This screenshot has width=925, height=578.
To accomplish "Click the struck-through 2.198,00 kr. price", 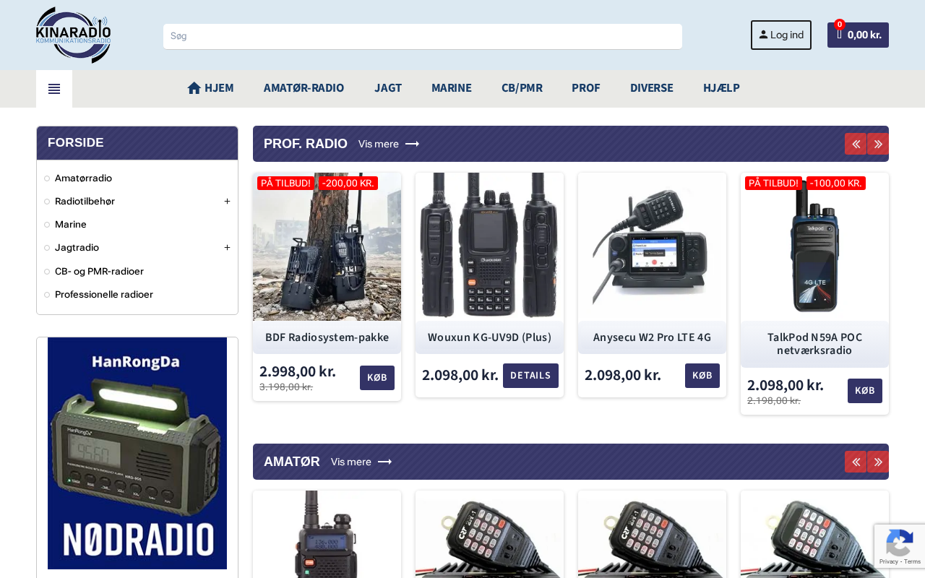I will (774, 400).
